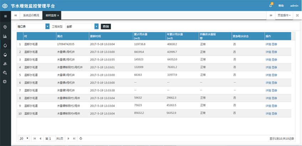The image size is (302, 146).
Task: Click the page number input field
Action: pyautogui.click(x=52, y=138)
